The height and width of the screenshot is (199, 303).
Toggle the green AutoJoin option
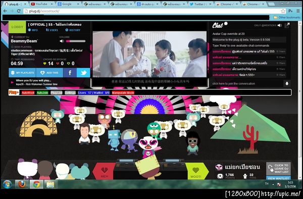click(42, 93)
